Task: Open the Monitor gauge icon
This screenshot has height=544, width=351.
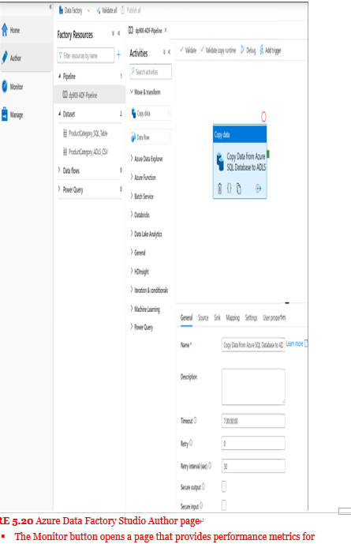Action: coord(5,86)
